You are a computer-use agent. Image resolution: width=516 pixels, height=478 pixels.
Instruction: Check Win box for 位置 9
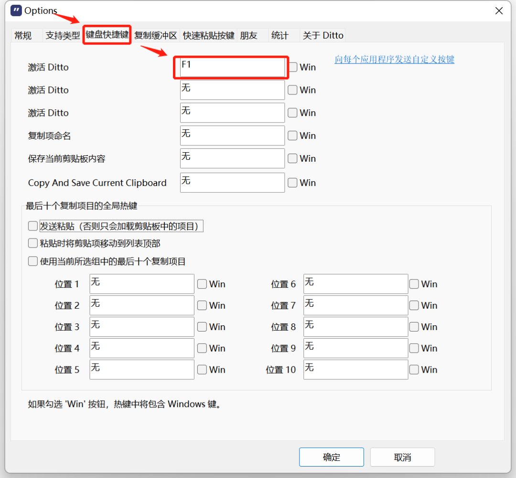414,348
